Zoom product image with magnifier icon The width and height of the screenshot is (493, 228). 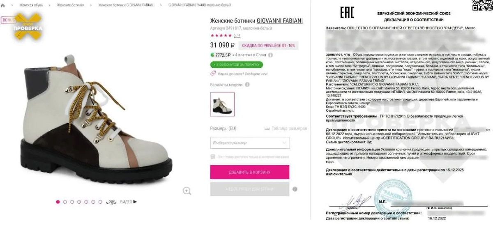tap(187, 191)
